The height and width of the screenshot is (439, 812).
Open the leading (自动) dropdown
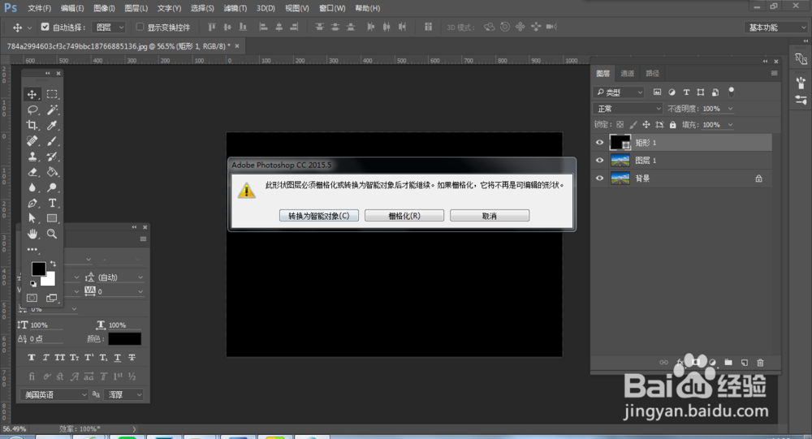(x=121, y=278)
